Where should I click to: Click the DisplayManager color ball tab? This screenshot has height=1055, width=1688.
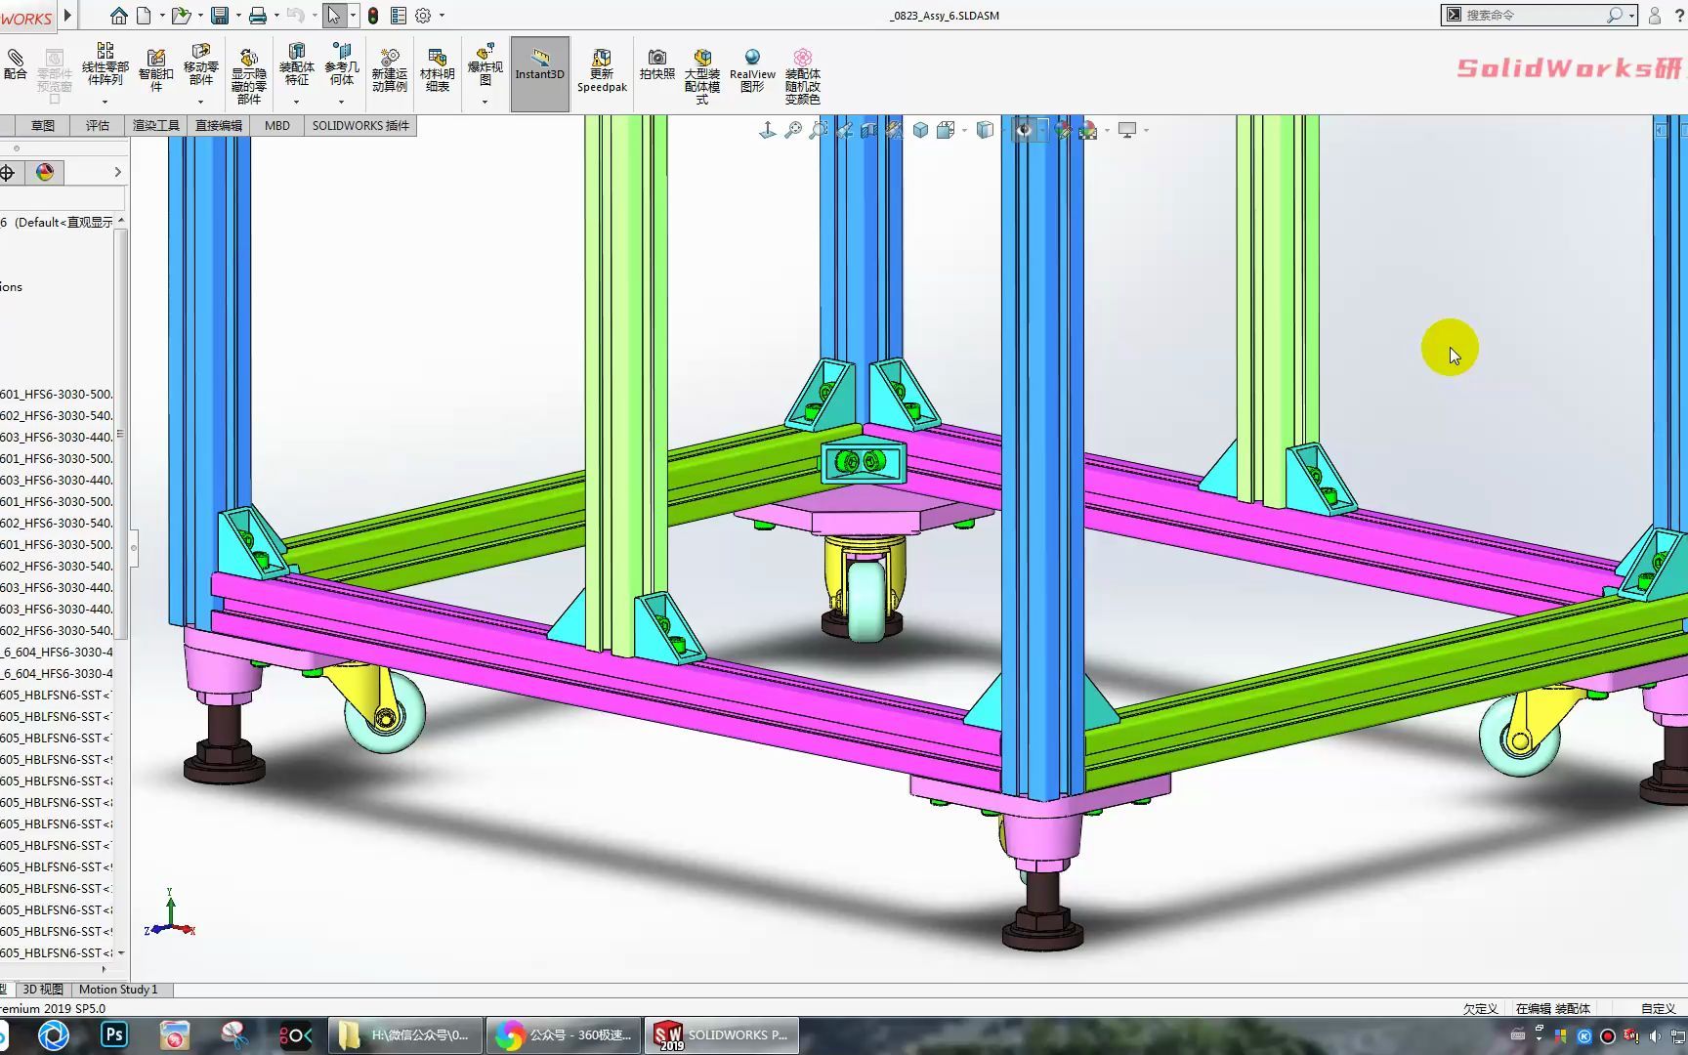(45, 173)
